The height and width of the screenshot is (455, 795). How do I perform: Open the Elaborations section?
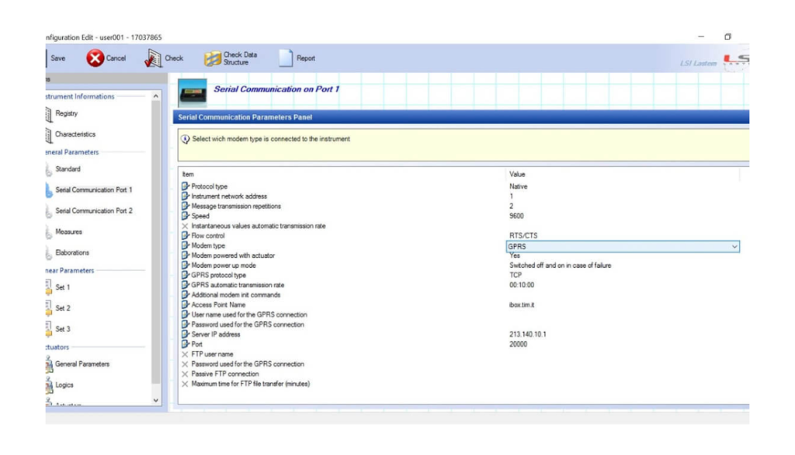point(71,252)
